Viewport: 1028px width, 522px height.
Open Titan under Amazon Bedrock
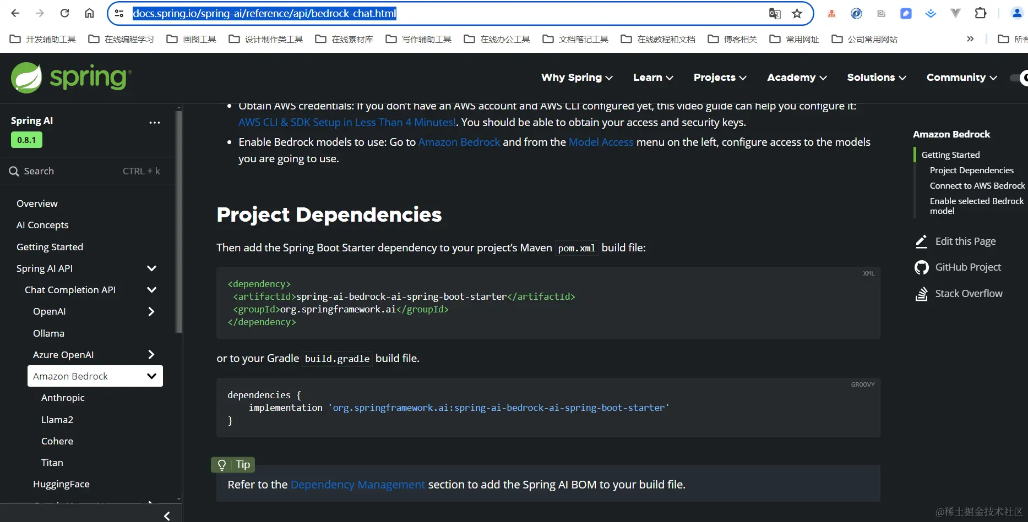coord(52,463)
